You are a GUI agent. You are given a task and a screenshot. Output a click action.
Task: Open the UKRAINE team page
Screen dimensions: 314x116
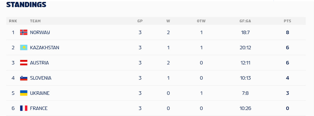click(x=40, y=93)
